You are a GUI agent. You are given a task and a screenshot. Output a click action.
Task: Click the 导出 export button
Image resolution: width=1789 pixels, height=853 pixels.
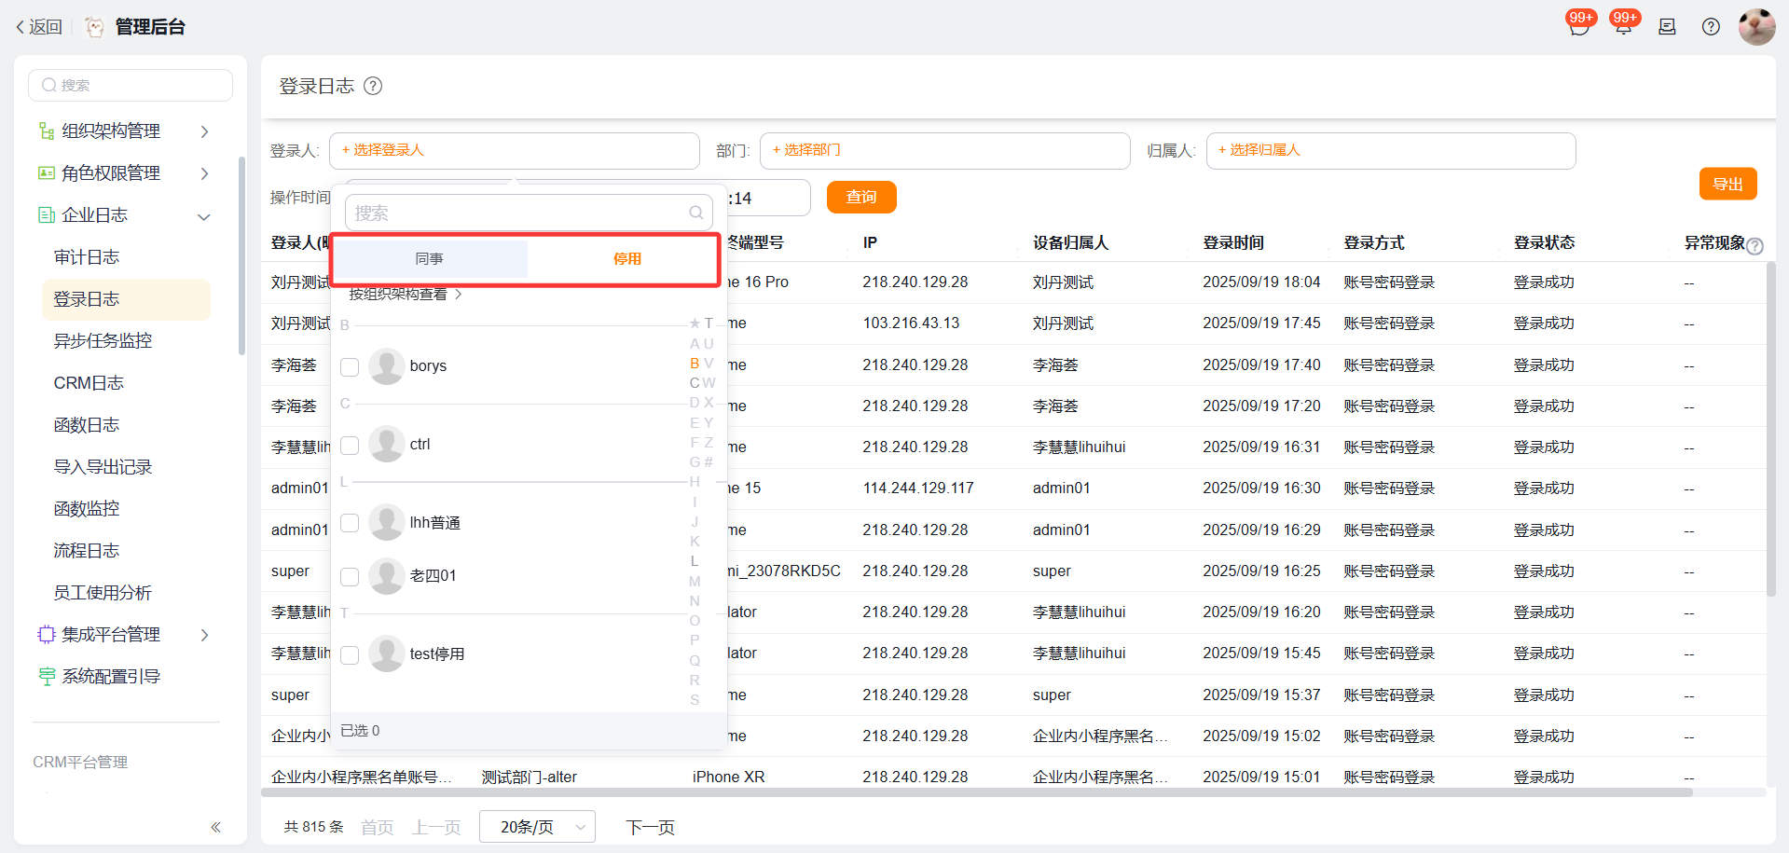(x=1727, y=185)
